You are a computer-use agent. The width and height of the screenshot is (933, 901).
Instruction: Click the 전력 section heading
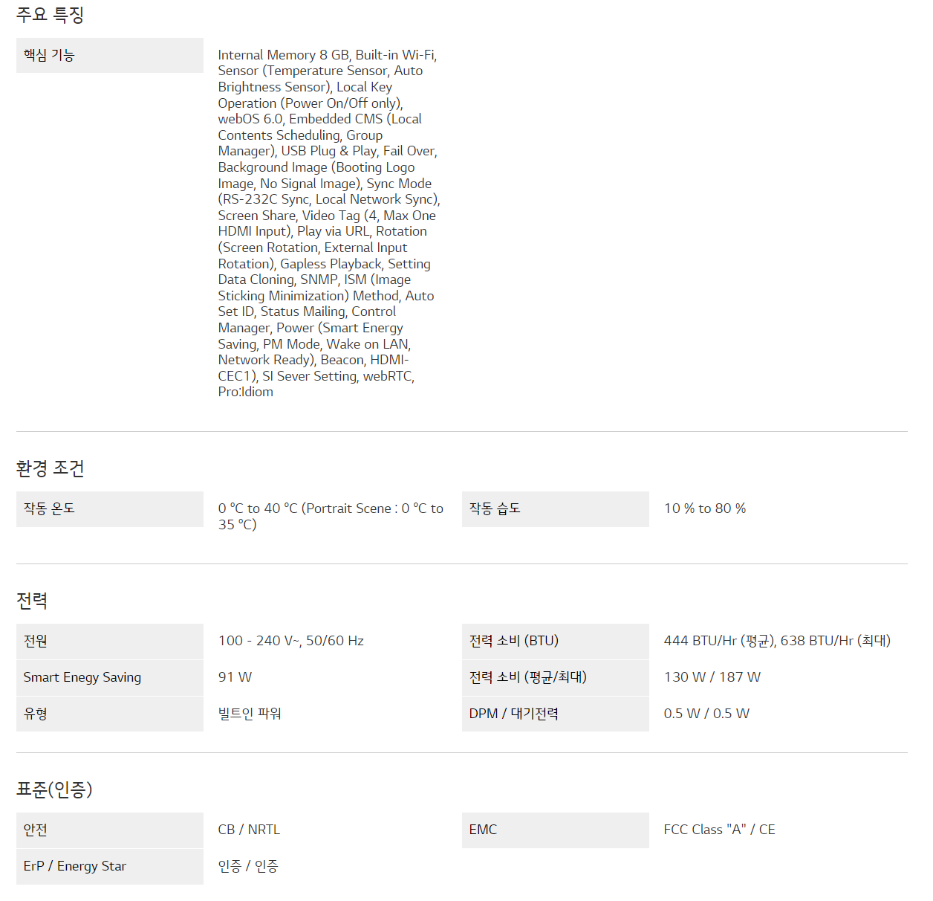point(32,601)
